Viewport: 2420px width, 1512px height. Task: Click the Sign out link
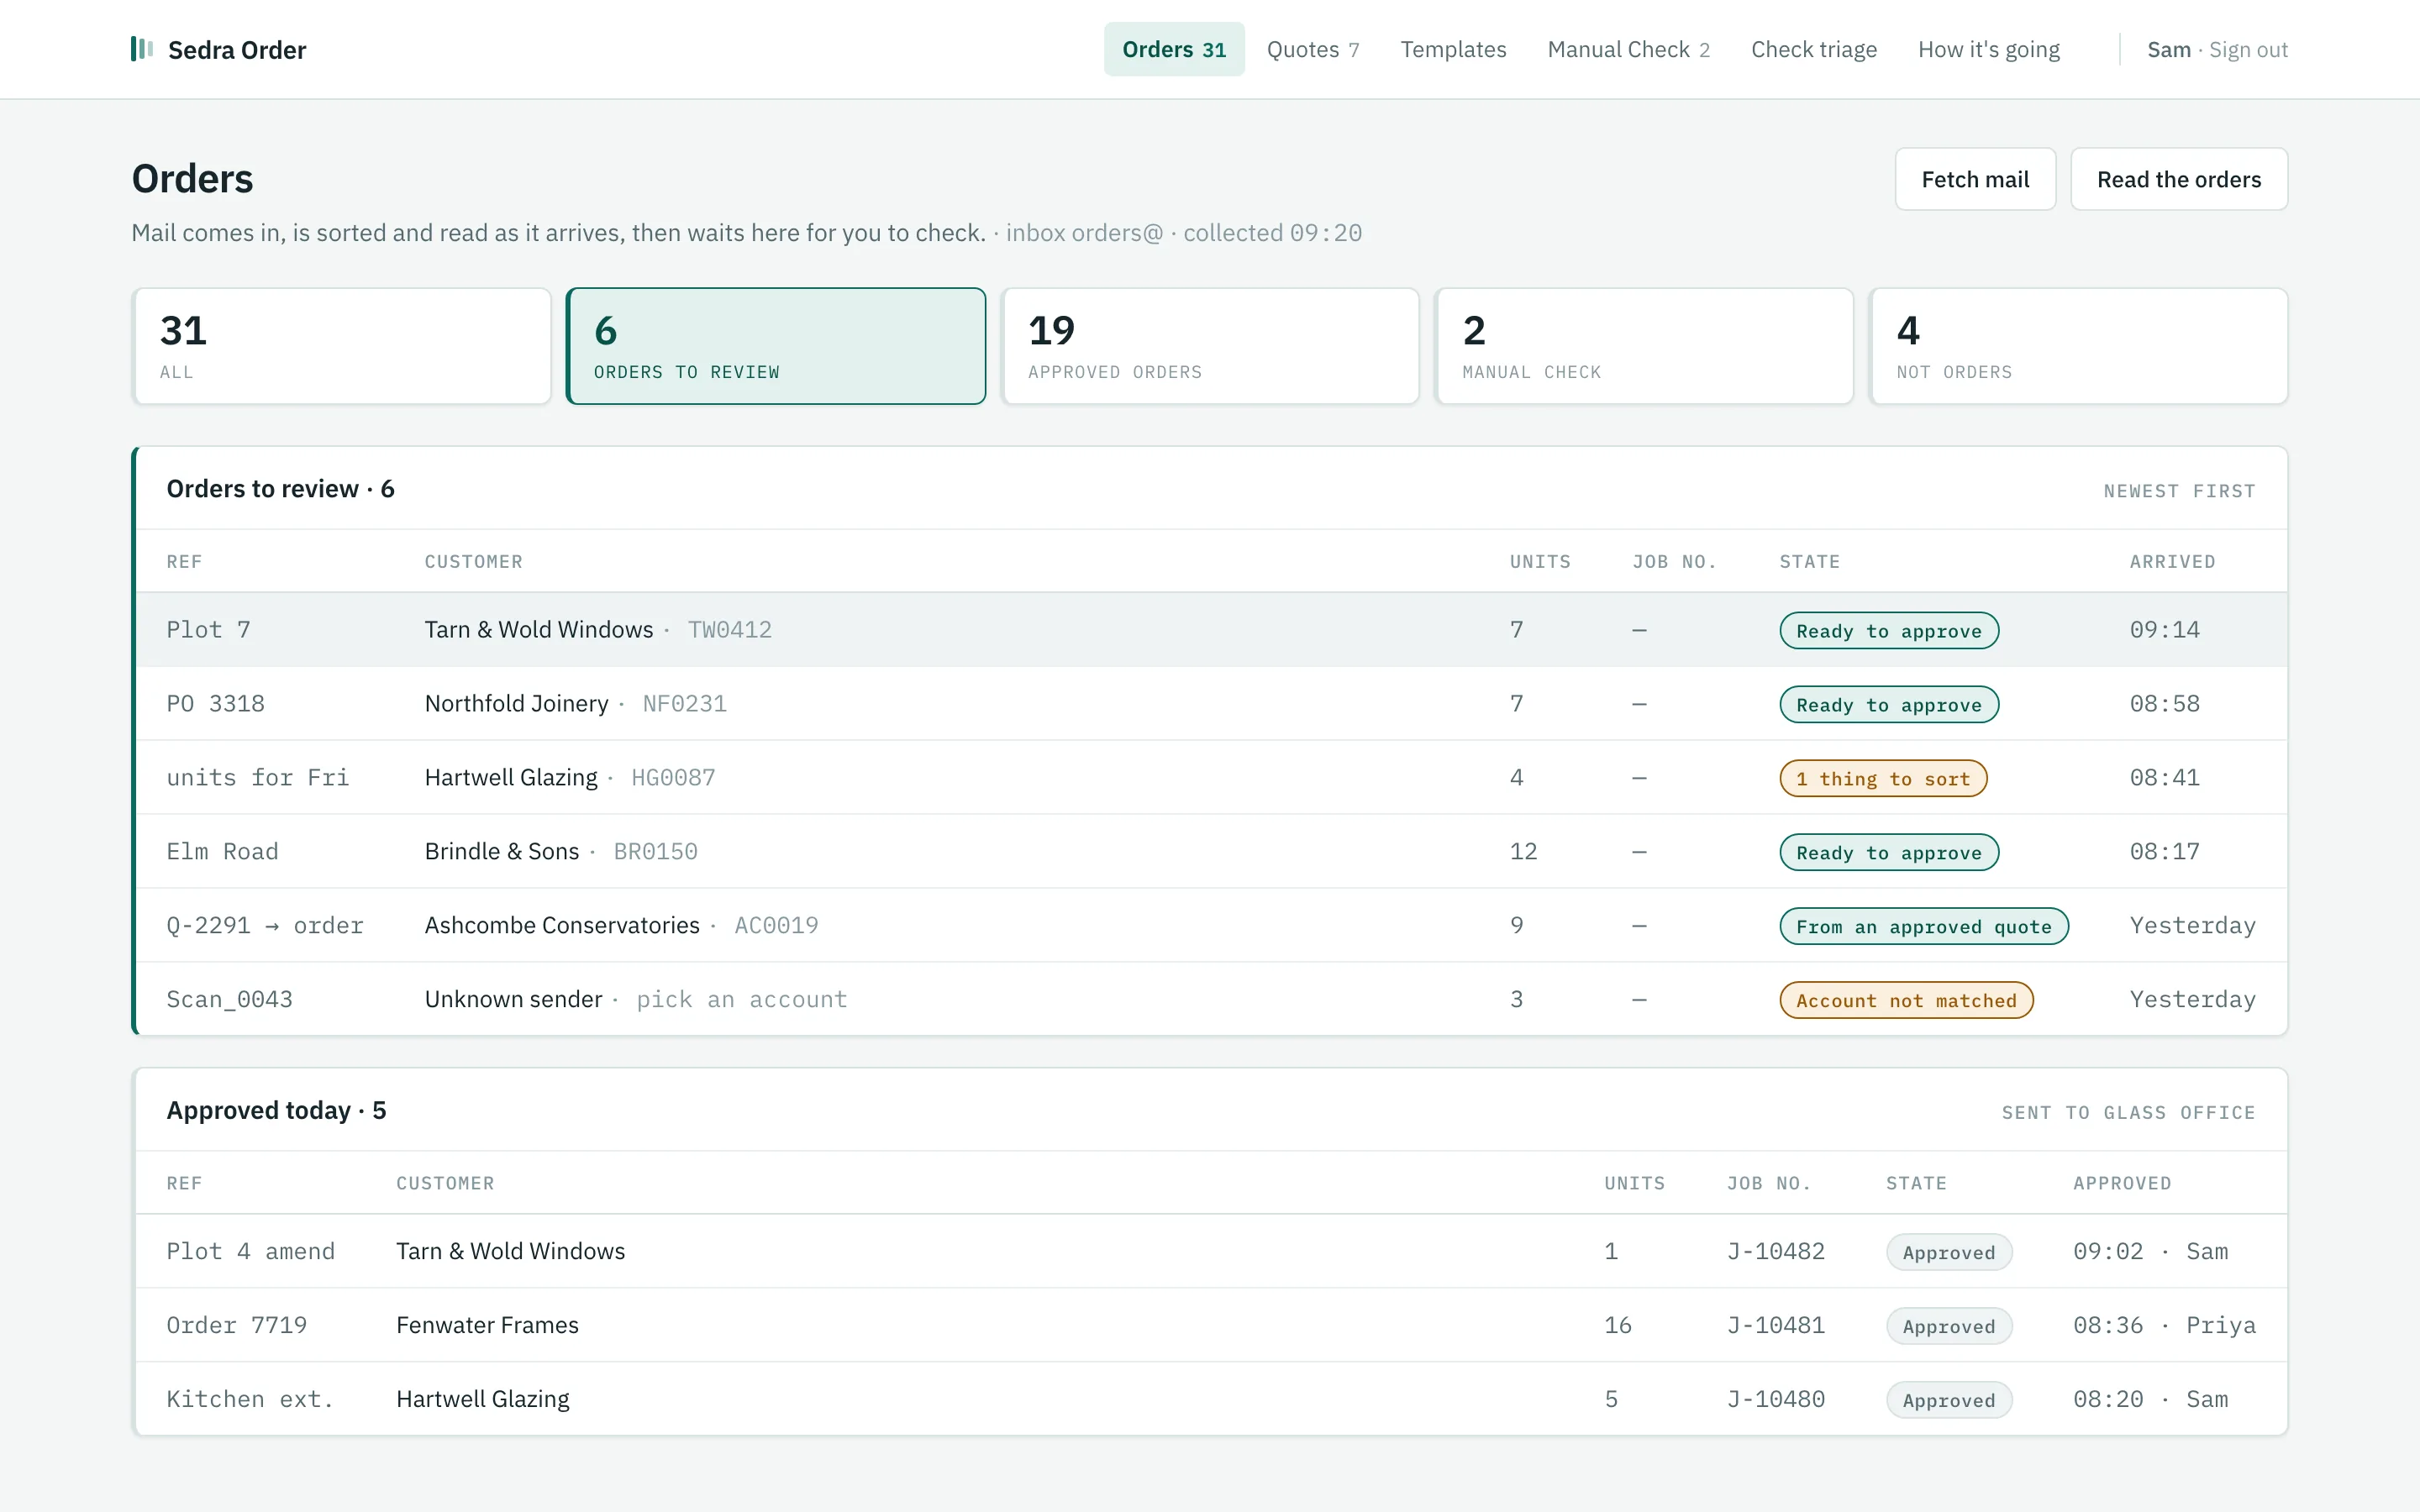pos(2248,50)
